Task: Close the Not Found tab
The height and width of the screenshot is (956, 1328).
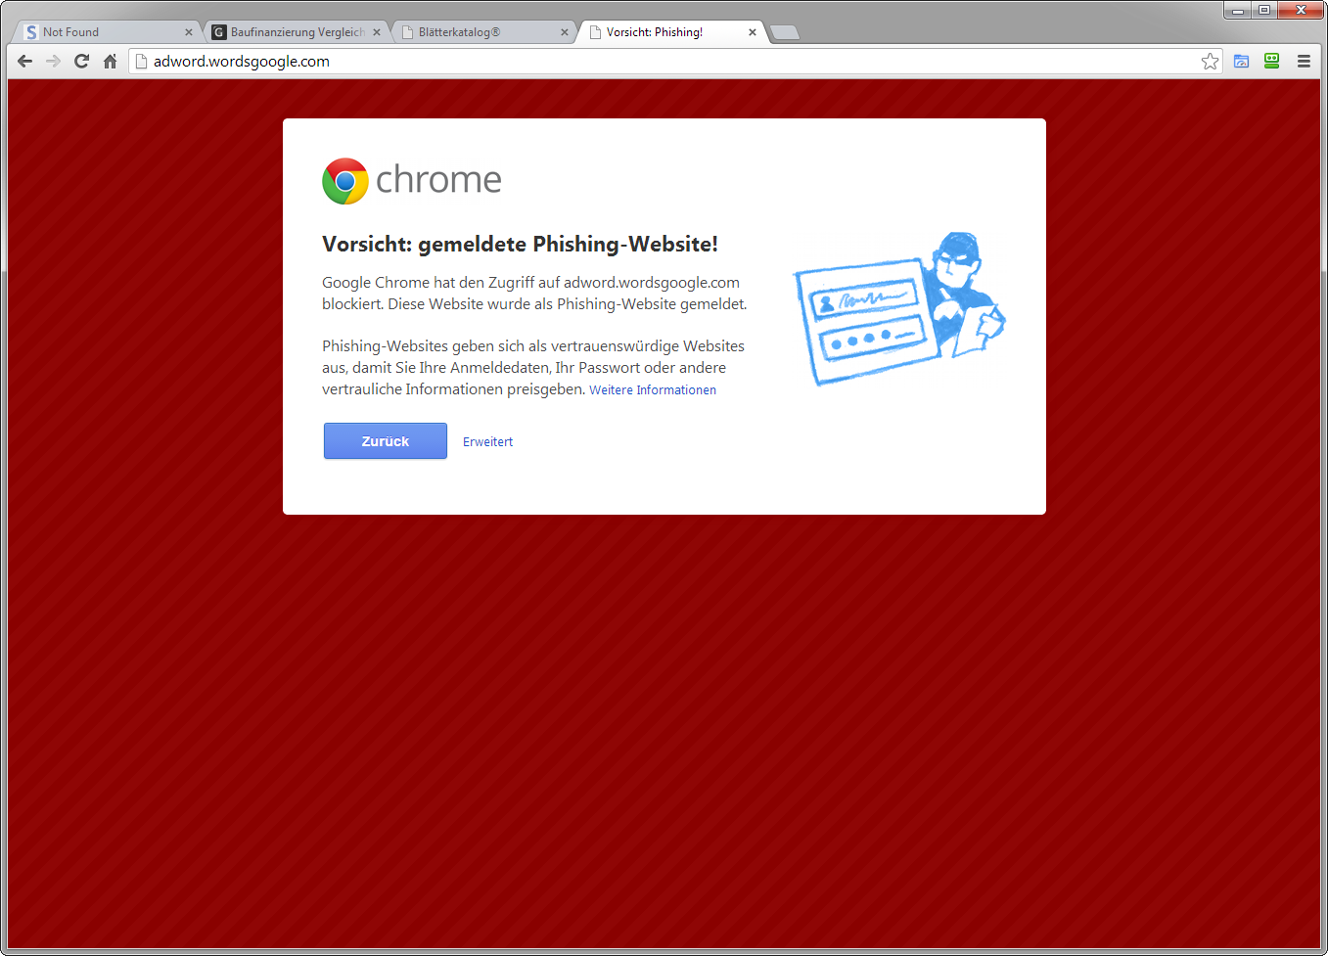Action: point(189,32)
